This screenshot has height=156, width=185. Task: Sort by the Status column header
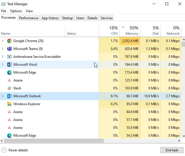click(x=82, y=31)
